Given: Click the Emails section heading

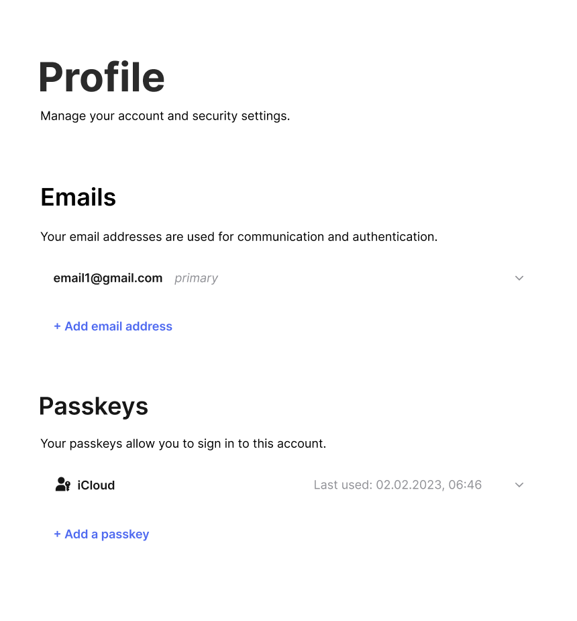Looking at the screenshot, I should [78, 197].
